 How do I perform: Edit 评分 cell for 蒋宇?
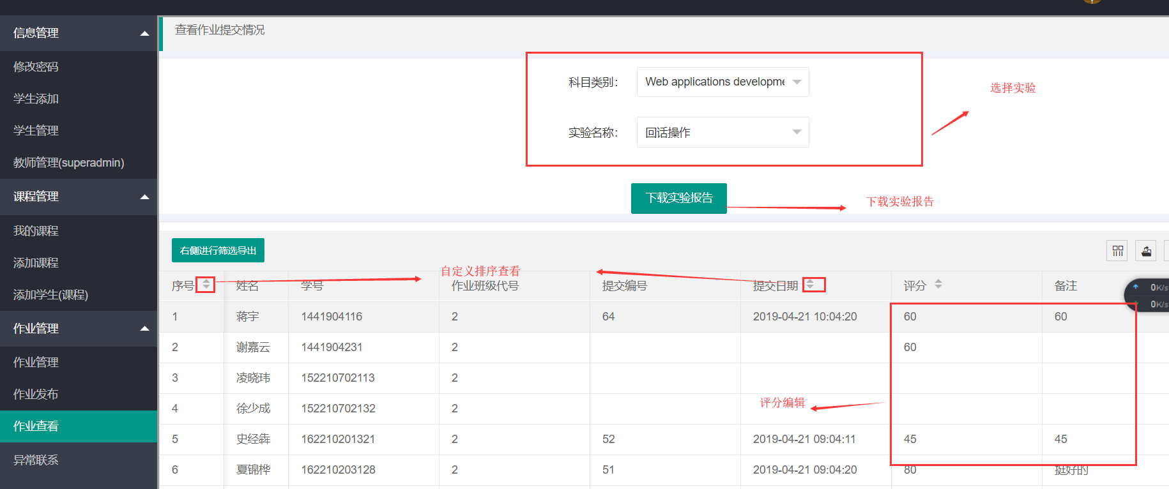pos(967,317)
